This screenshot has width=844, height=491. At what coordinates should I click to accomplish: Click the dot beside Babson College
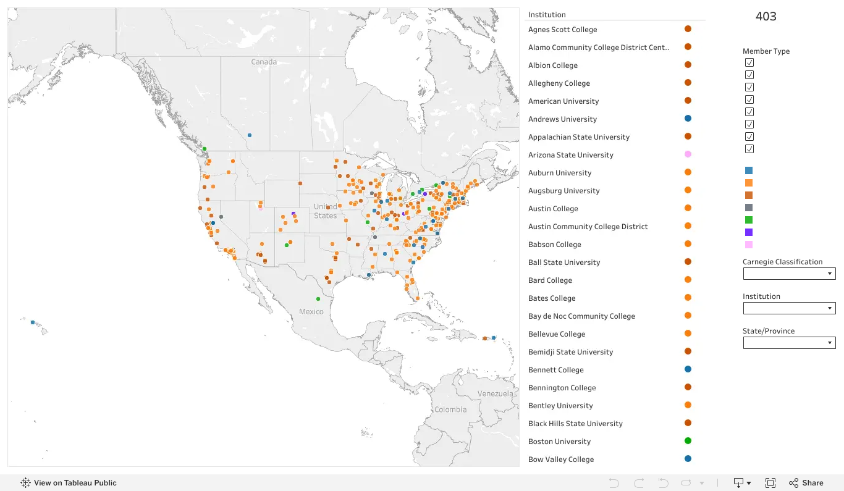(688, 244)
